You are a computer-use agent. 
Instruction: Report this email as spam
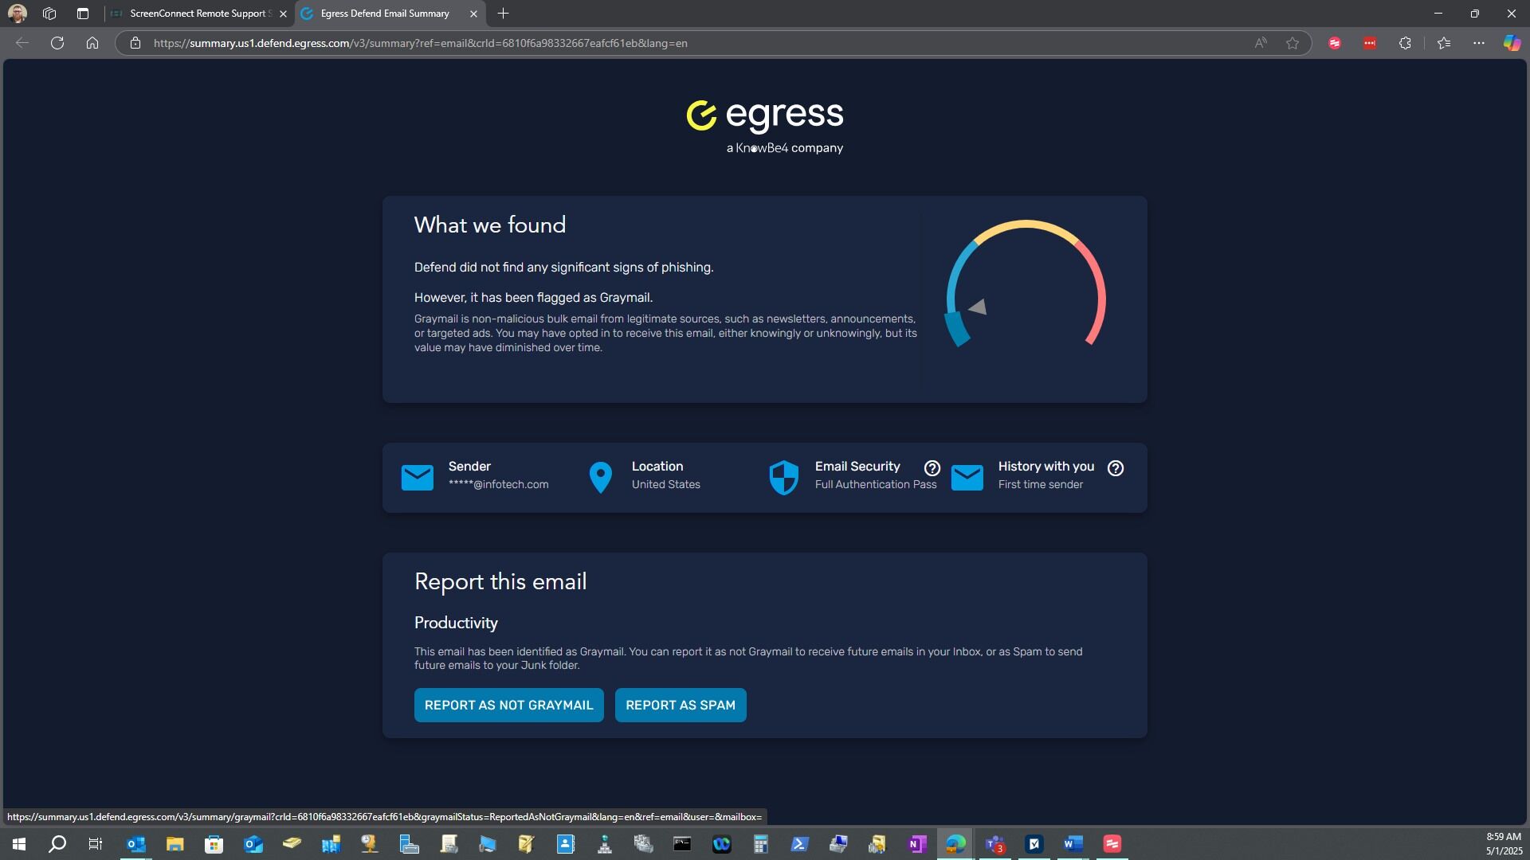tap(681, 705)
